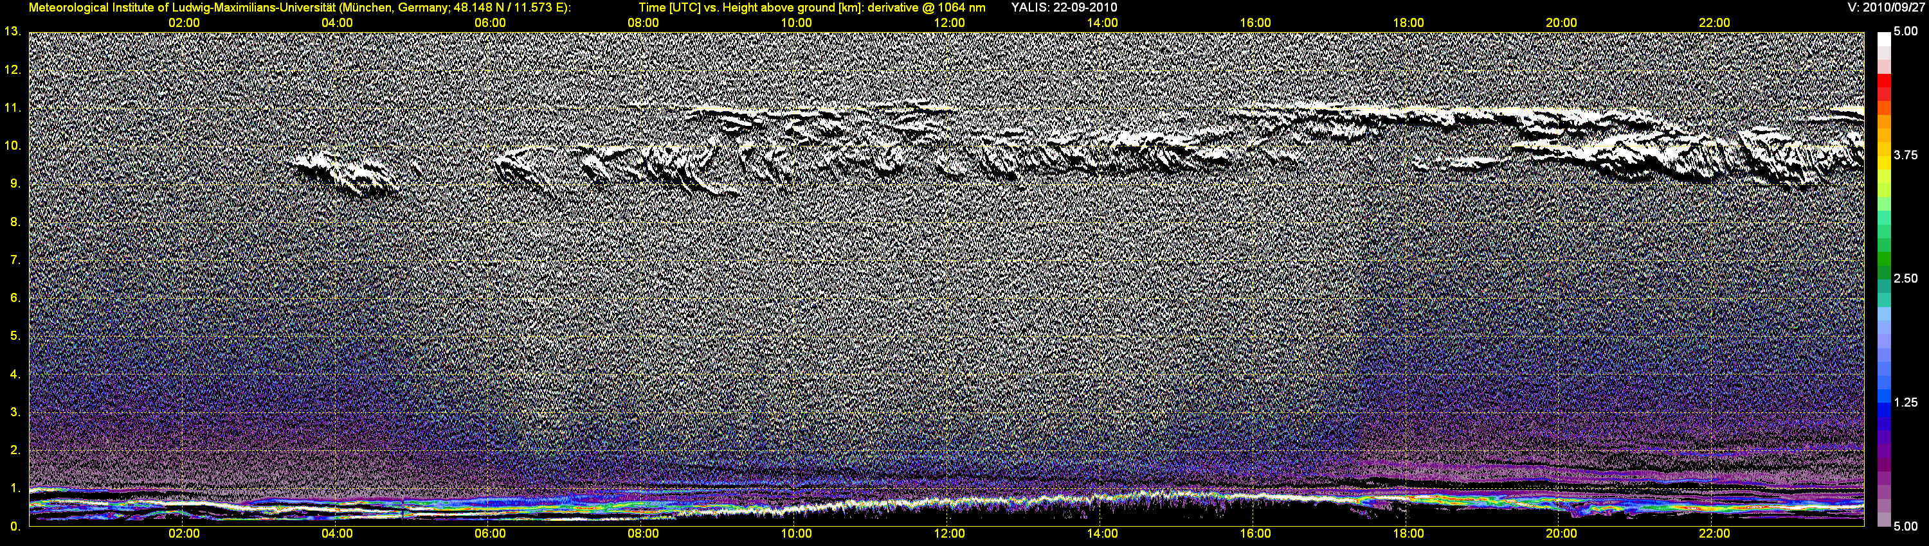
Task: Click the '5.' height axis label
Action: coord(15,336)
